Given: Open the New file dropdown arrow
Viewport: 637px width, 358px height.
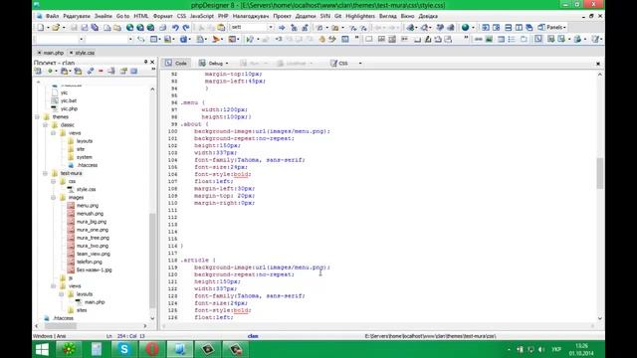Looking at the screenshot, I should tap(48, 28).
